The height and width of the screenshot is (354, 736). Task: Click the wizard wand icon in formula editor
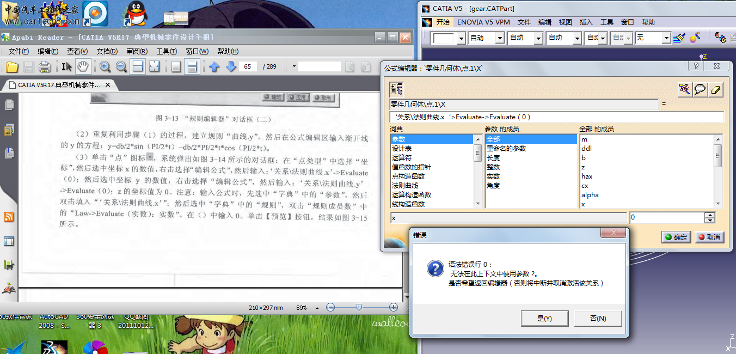(x=684, y=89)
